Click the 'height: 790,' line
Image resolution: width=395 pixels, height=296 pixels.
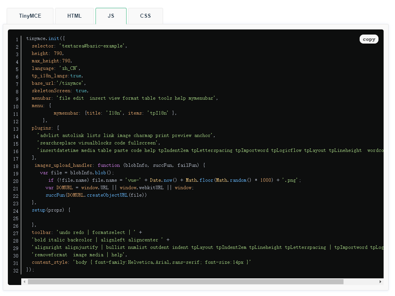pyautogui.click(x=48, y=53)
